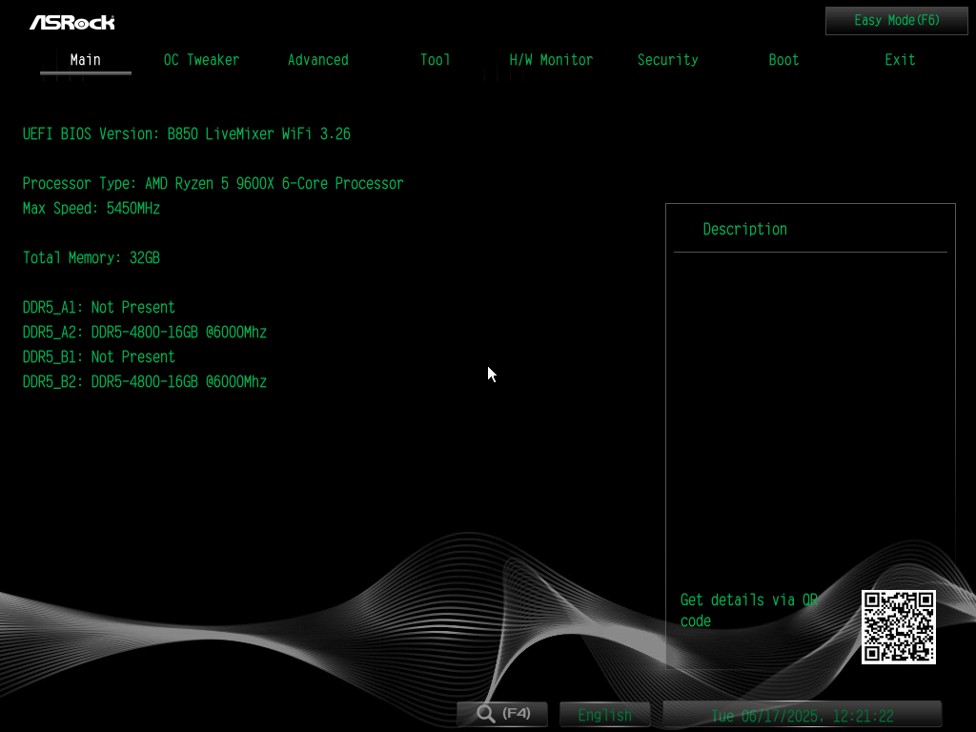Open the OC Tweaker tab
The width and height of the screenshot is (976, 732).
tap(202, 60)
